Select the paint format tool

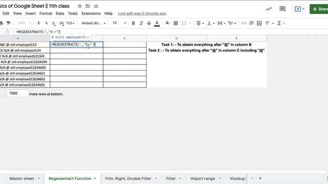pyautogui.click(x=8, y=23)
